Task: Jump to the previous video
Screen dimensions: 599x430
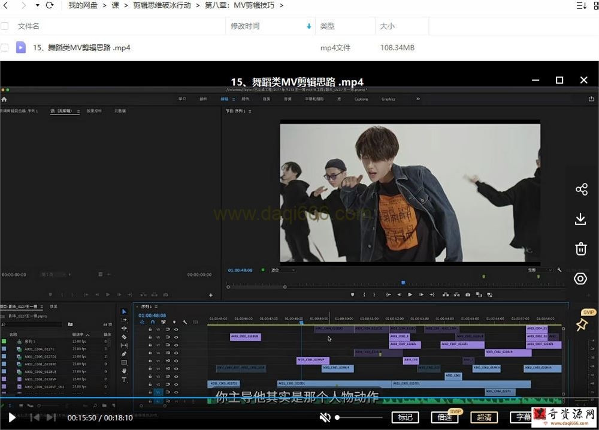Action: point(35,417)
